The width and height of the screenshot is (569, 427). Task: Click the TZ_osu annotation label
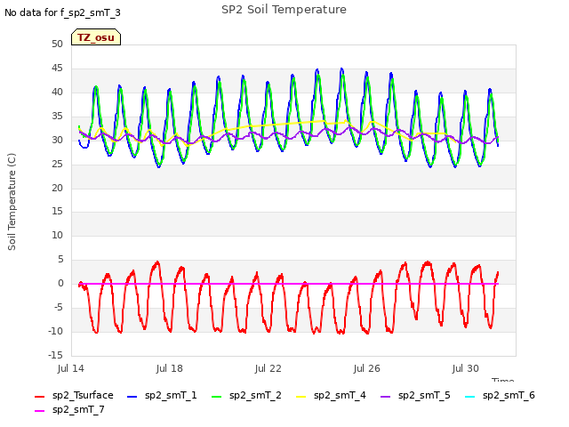tap(96, 37)
